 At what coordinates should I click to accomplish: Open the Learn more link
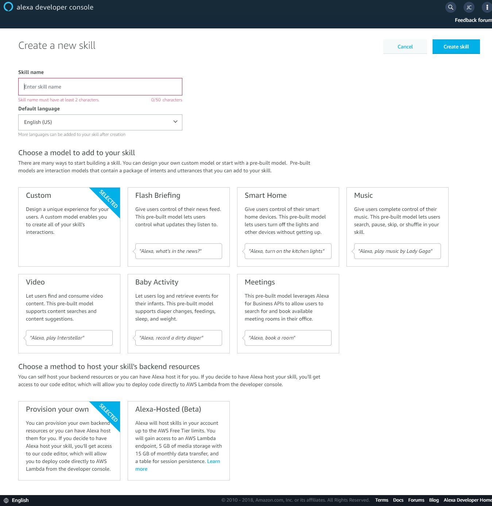coord(213,461)
